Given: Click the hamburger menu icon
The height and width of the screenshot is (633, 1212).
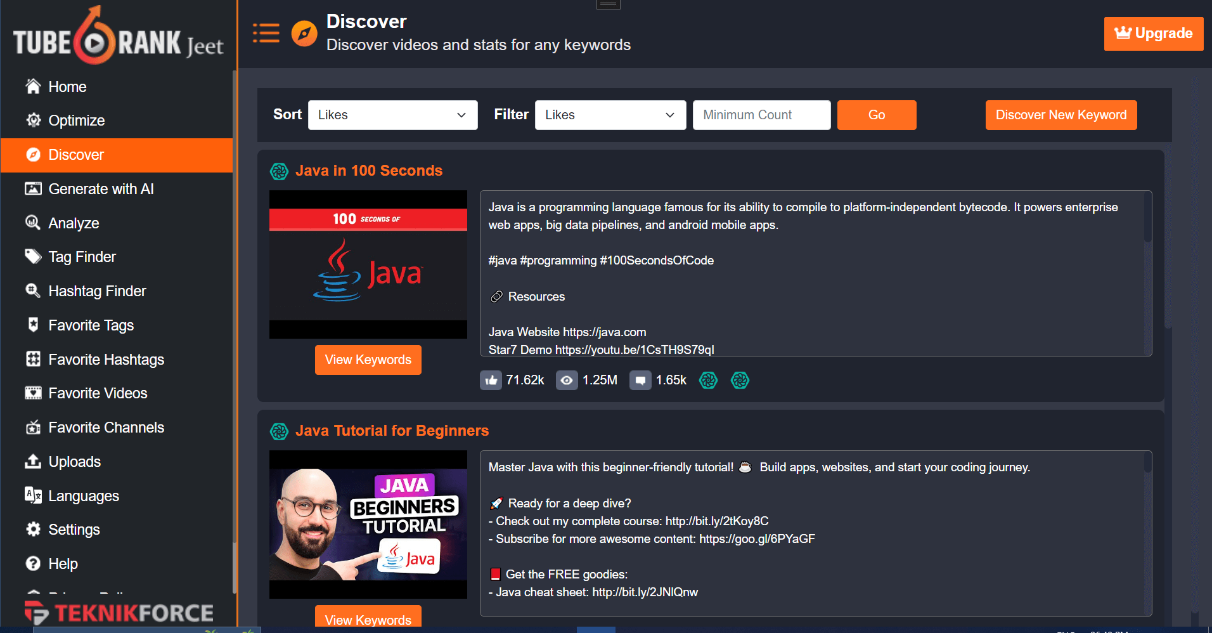Looking at the screenshot, I should point(266,33).
